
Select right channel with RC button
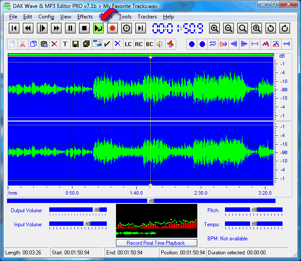[x=139, y=44]
